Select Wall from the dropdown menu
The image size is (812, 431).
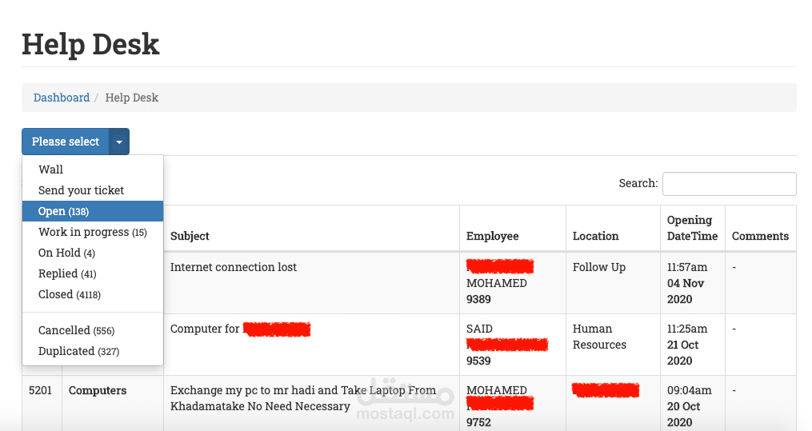click(51, 170)
